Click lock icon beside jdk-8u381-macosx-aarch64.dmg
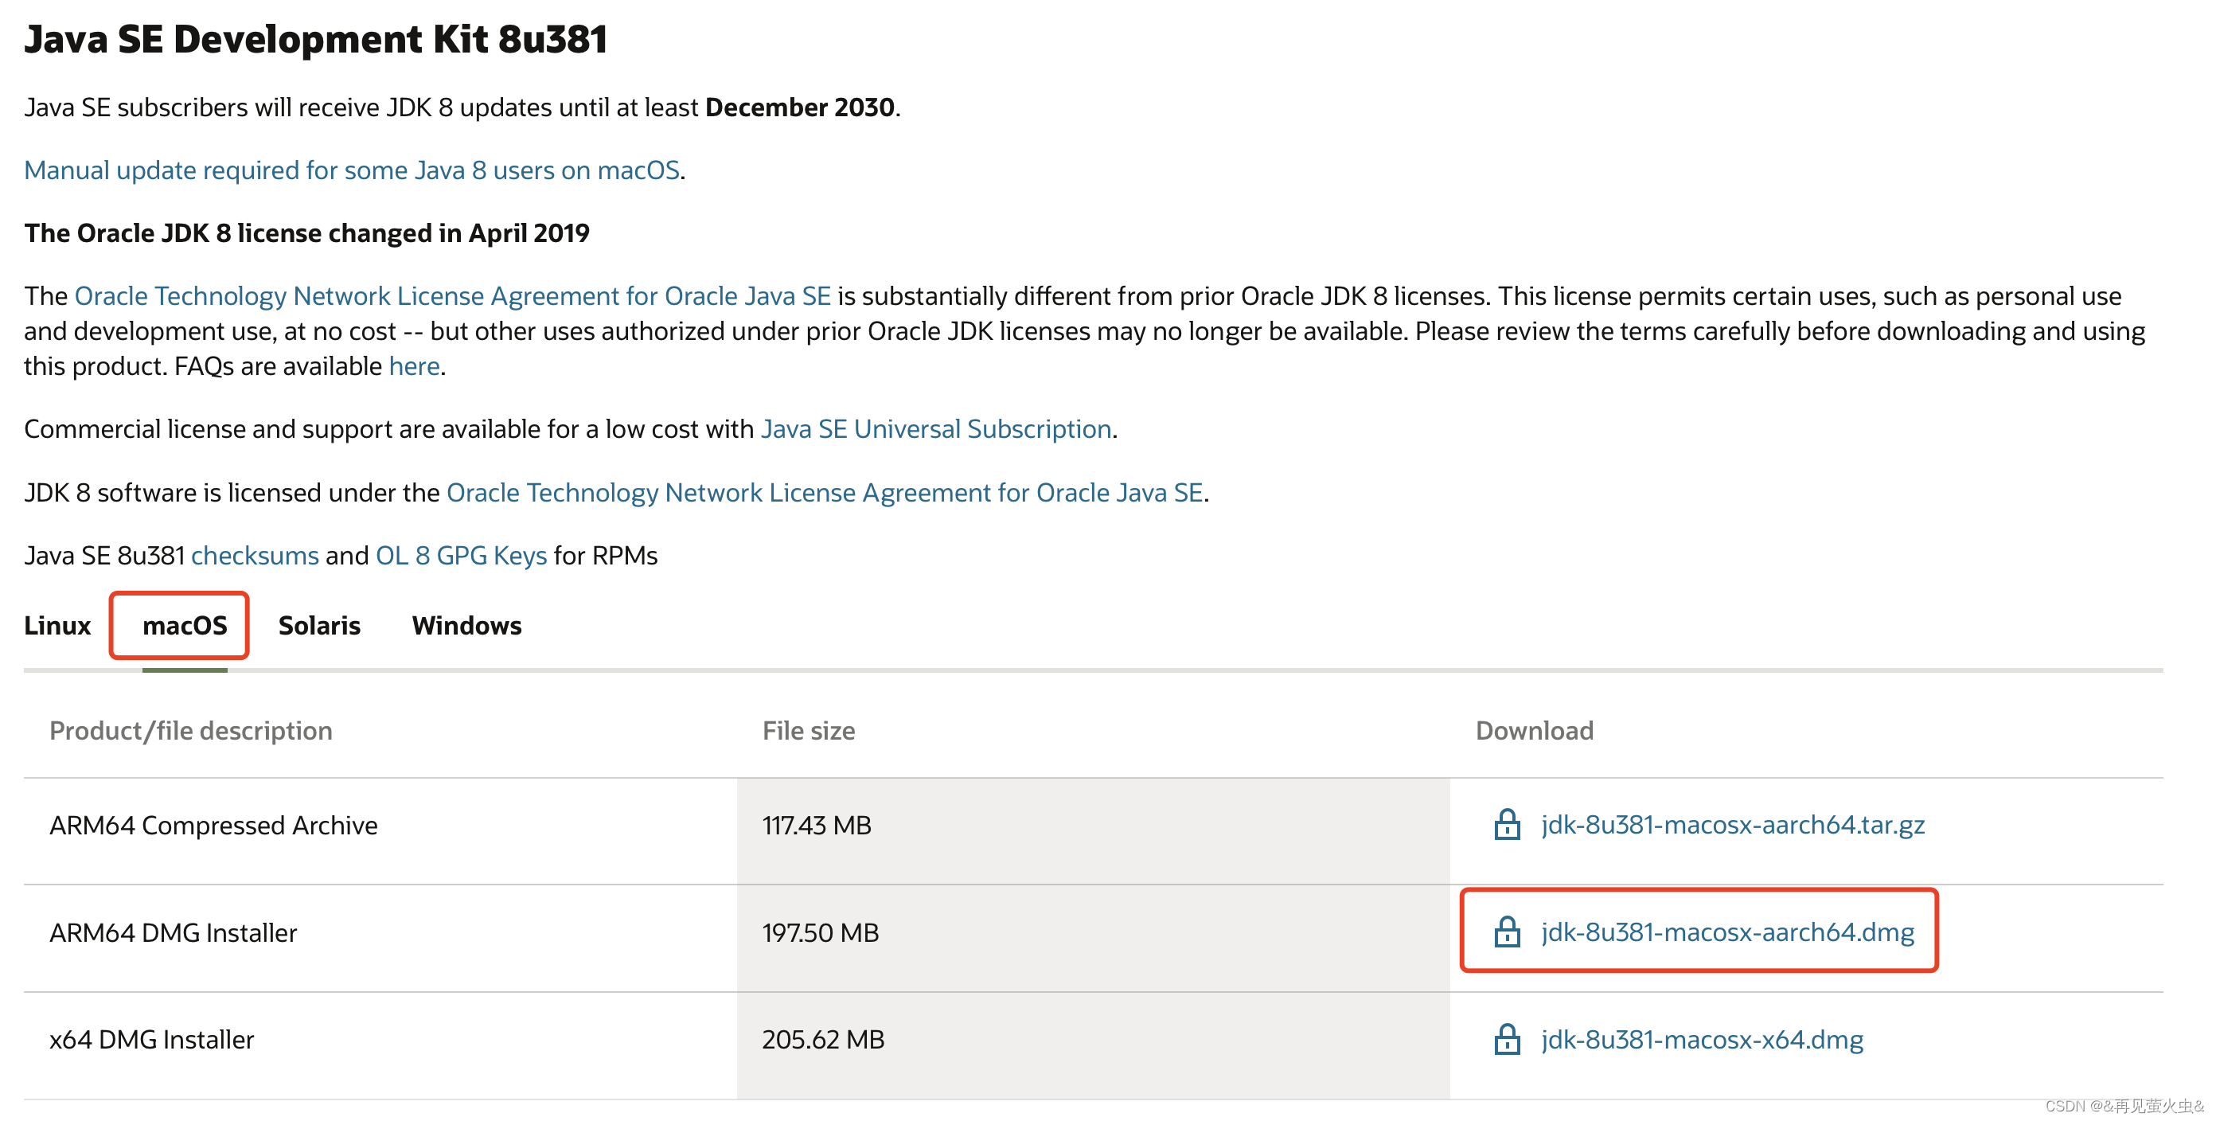 point(1506,932)
